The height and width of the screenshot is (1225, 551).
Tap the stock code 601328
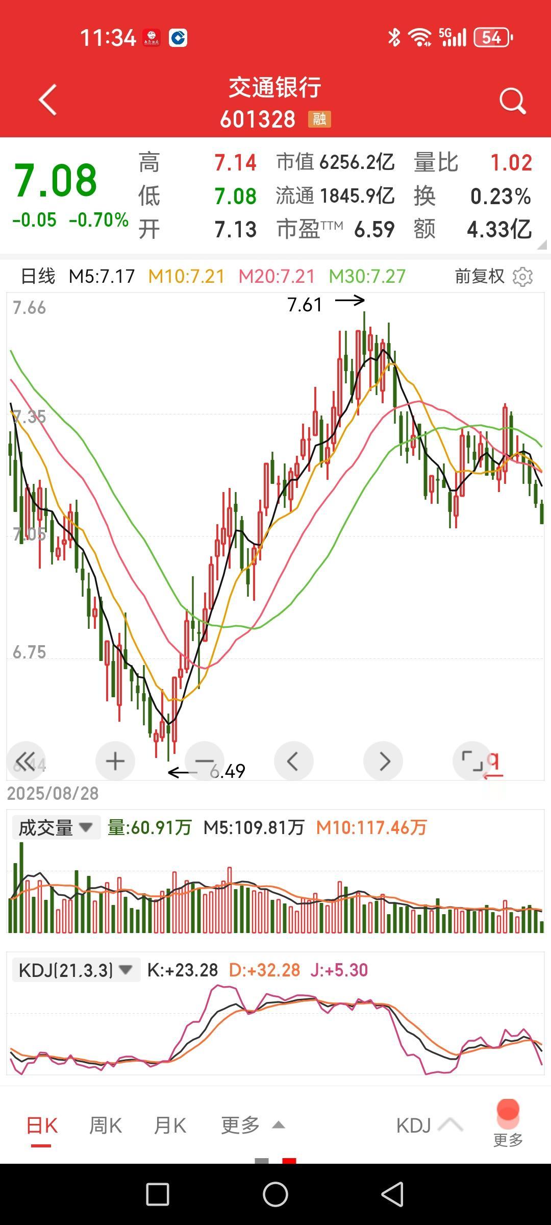pos(258,119)
